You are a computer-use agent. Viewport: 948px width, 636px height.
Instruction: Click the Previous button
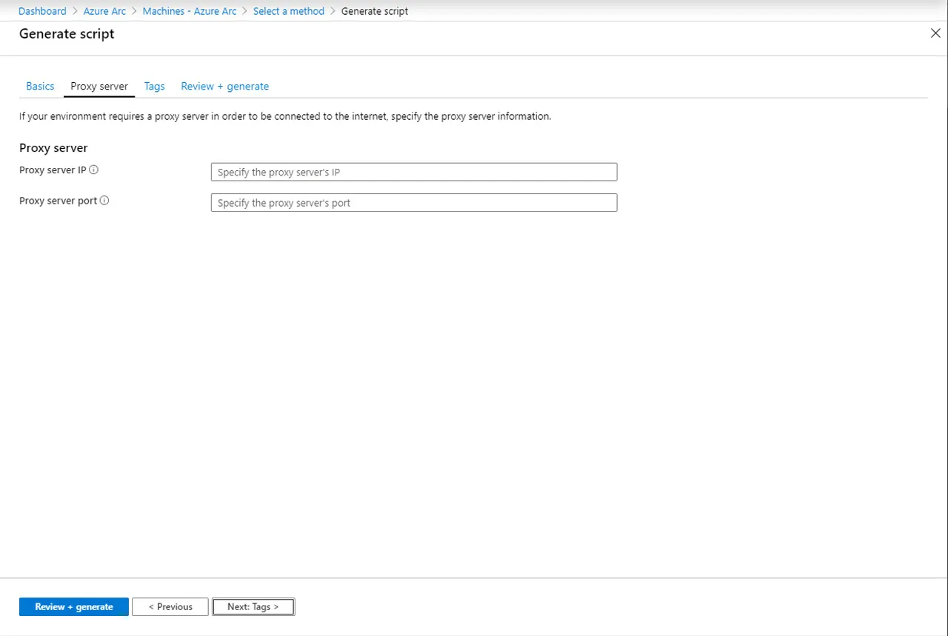tap(170, 607)
